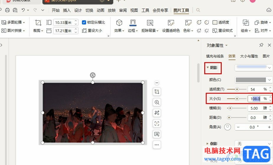Viewport: 273px width, 165px height.
Task: Toggle 锁定纵横比 checkbox
Action: 84,22
